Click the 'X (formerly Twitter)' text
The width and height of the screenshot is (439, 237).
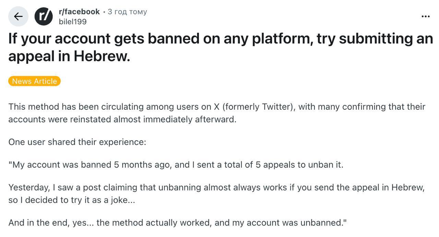click(x=254, y=107)
